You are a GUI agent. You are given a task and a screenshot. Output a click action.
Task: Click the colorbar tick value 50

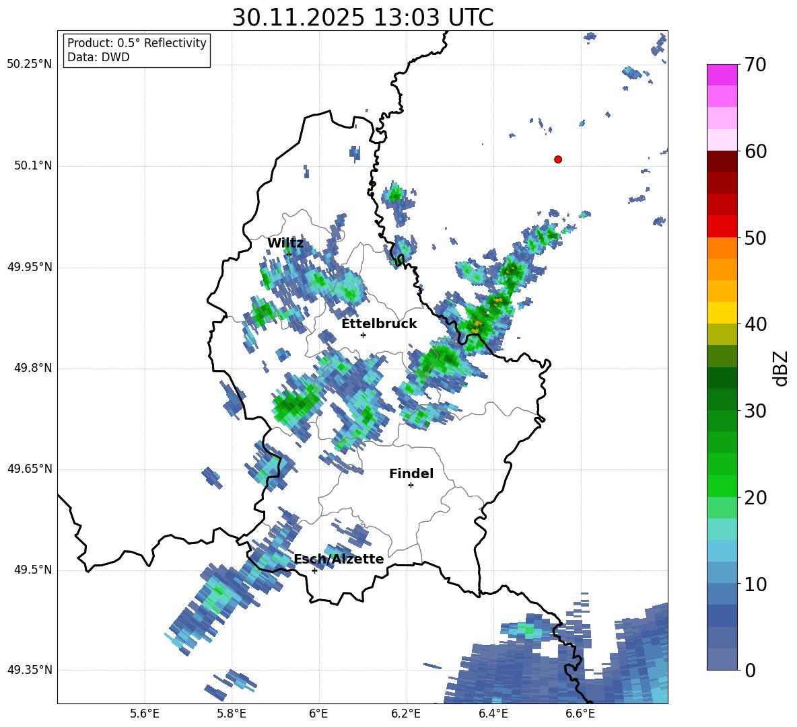click(756, 238)
